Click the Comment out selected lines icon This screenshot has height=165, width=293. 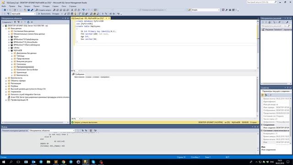click(103, 14)
